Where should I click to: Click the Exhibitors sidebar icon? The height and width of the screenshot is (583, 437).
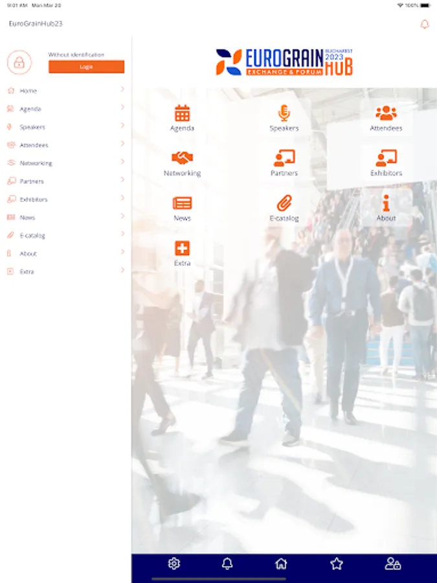12,199
